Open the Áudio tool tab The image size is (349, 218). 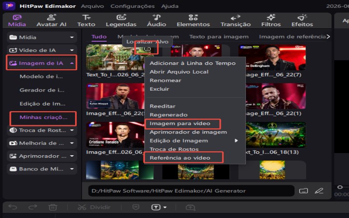pyautogui.click(x=157, y=20)
